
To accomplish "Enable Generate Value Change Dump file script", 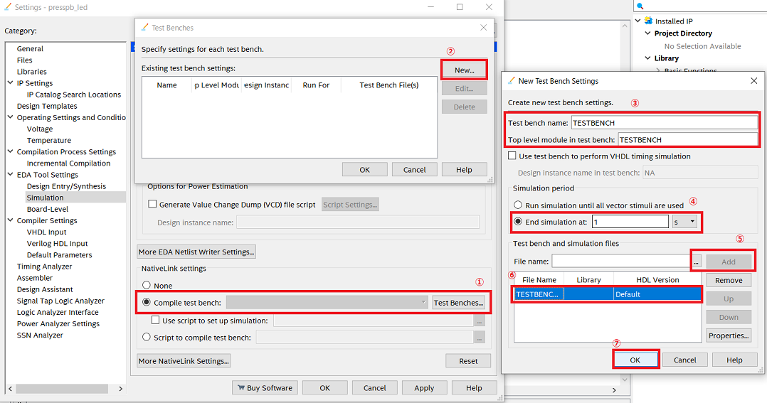I will point(152,205).
